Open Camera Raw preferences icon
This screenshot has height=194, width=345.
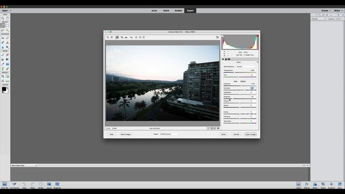click(x=136, y=37)
